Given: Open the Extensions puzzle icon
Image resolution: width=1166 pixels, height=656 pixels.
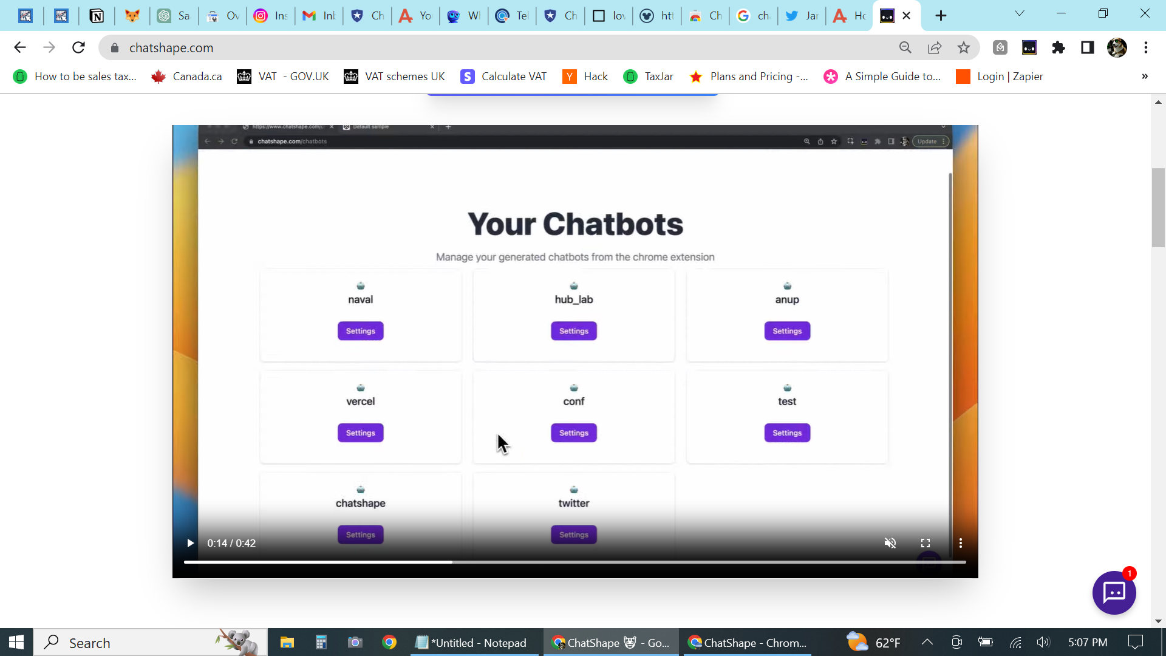Looking at the screenshot, I should coord(1058,47).
